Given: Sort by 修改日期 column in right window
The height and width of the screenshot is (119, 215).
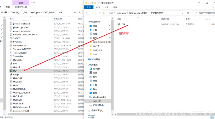Looking at the screenshot, I should pyautogui.click(x=165, y=19).
